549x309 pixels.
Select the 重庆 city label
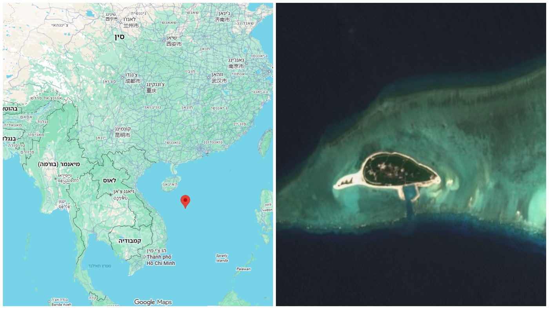[x=151, y=91]
